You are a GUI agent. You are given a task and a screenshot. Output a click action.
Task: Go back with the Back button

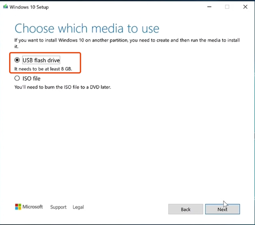click(185, 209)
